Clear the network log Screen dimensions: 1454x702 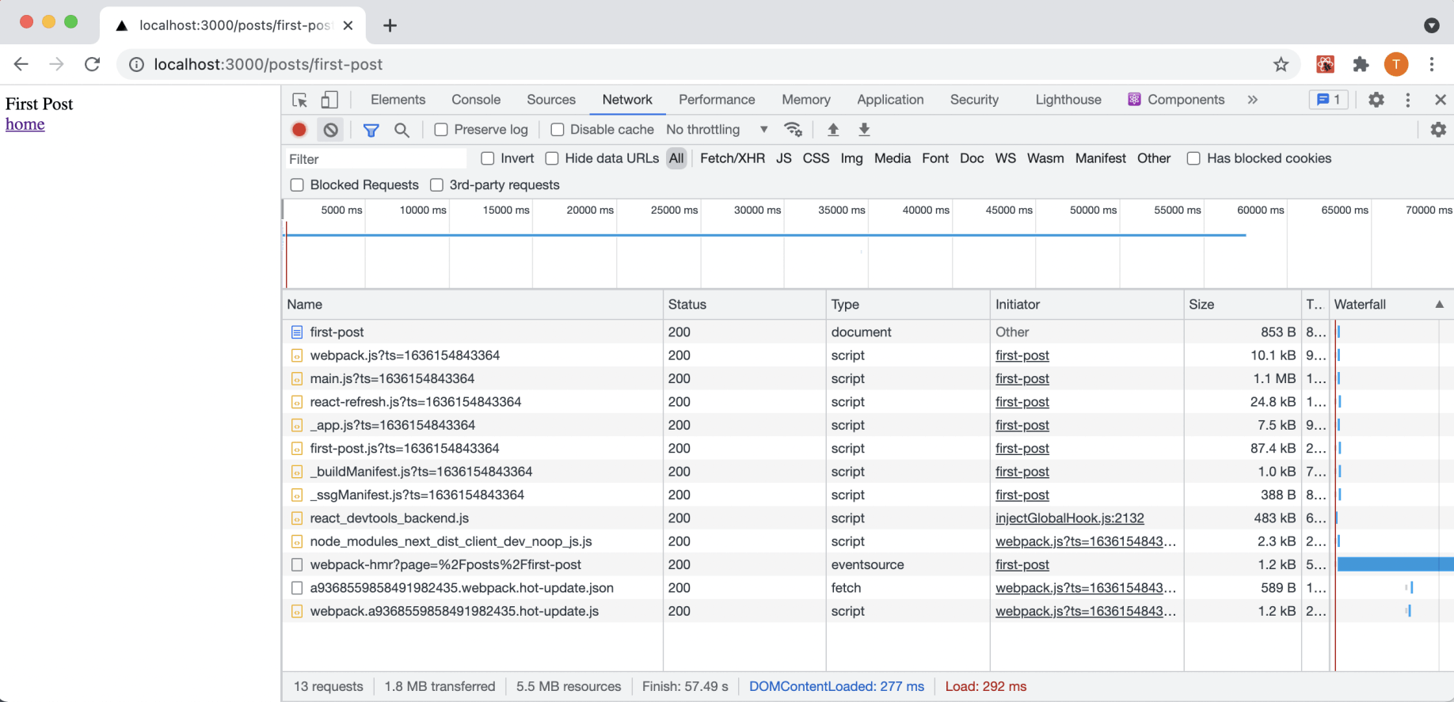click(331, 130)
